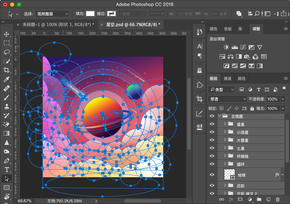Switch to the 色板 panel tab
Viewport: 290px width, 204px height.
(228, 29)
